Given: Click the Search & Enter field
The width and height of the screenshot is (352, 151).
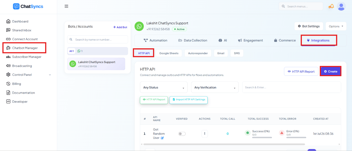Looking at the screenshot, I should pos(291,87).
